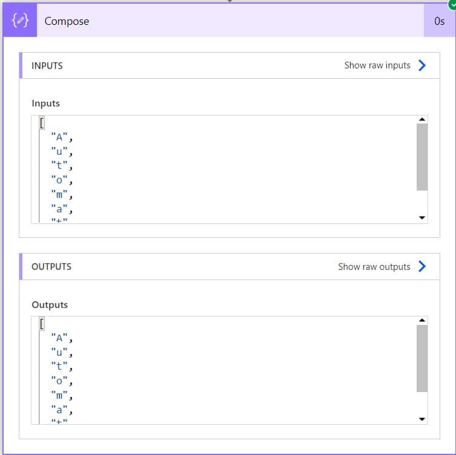456x455 pixels.
Task: Click the "o" value in Outputs
Action: point(59,381)
